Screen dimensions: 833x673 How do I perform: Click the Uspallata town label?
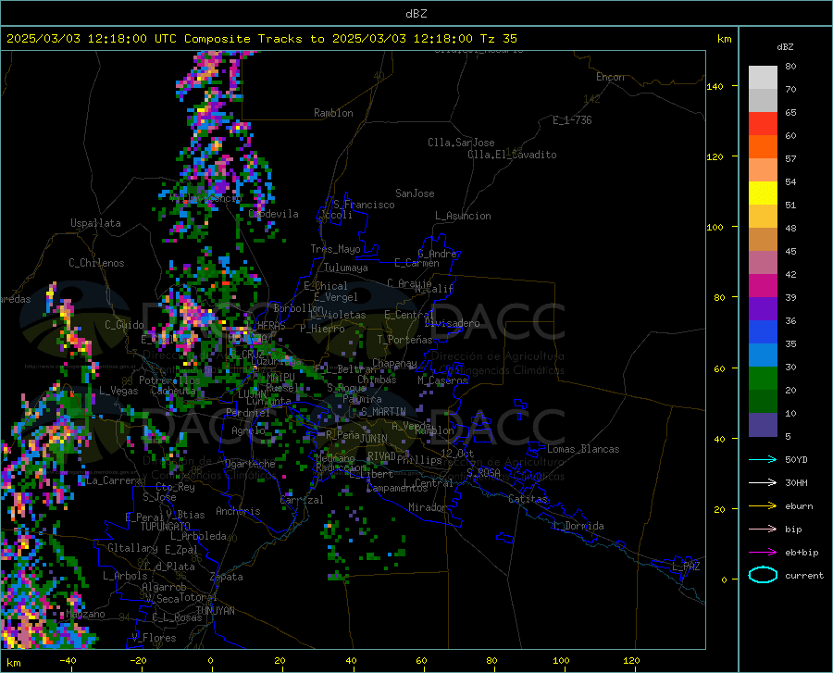click(95, 223)
